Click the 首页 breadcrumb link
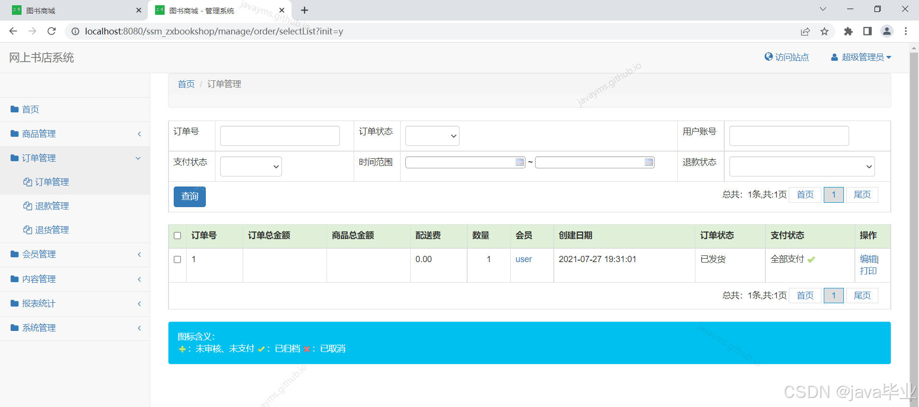The height and width of the screenshot is (407, 919). click(x=186, y=84)
